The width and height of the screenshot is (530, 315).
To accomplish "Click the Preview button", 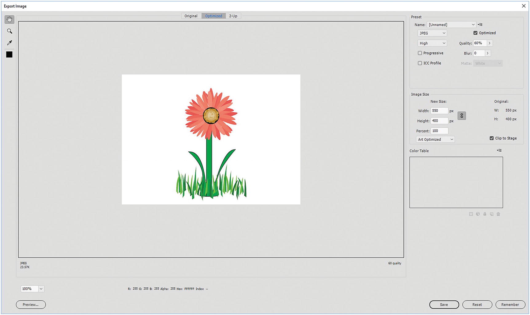I will point(31,305).
